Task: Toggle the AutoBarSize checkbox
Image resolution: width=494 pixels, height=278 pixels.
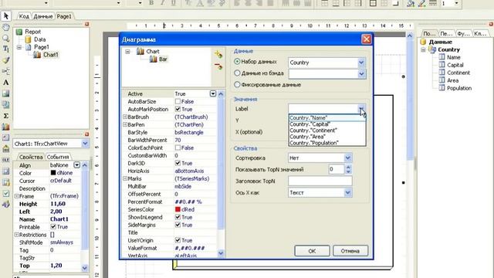Action: click(178, 101)
